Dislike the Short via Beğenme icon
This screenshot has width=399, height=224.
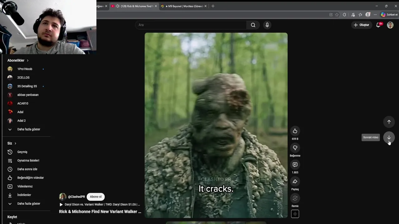tap(295, 148)
